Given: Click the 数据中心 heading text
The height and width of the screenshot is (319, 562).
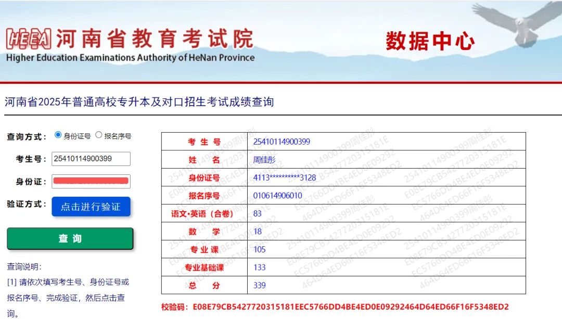Looking at the screenshot, I should pyautogui.click(x=430, y=41).
